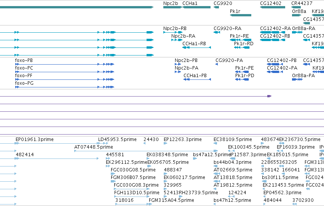The width and height of the screenshot is (324, 206).
Task: Select the CCHa1 gene label
Action: pyautogui.click(x=190, y=3)
